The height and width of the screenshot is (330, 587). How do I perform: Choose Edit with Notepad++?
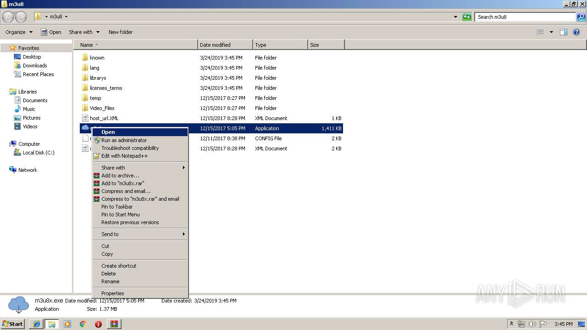[140, 156]
